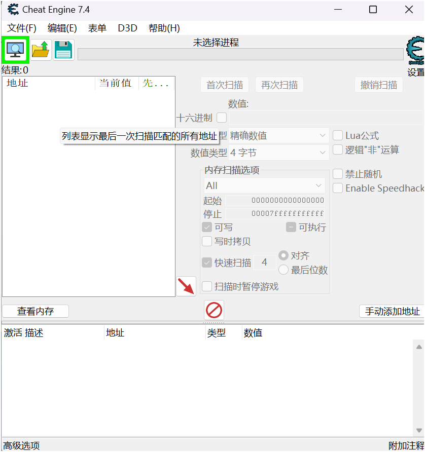The height and width of the screenshot is (452, 425).
Task: Toggle the 可执行 executable checkbox
Action: [x=291, y=227]
